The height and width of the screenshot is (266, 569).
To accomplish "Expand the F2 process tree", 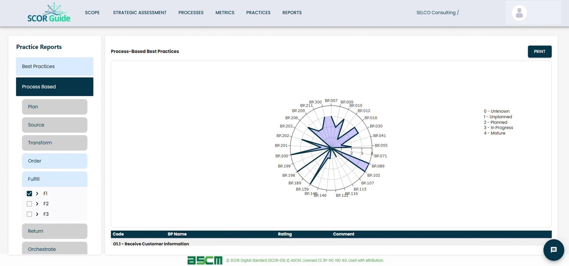I will point(37,204).
